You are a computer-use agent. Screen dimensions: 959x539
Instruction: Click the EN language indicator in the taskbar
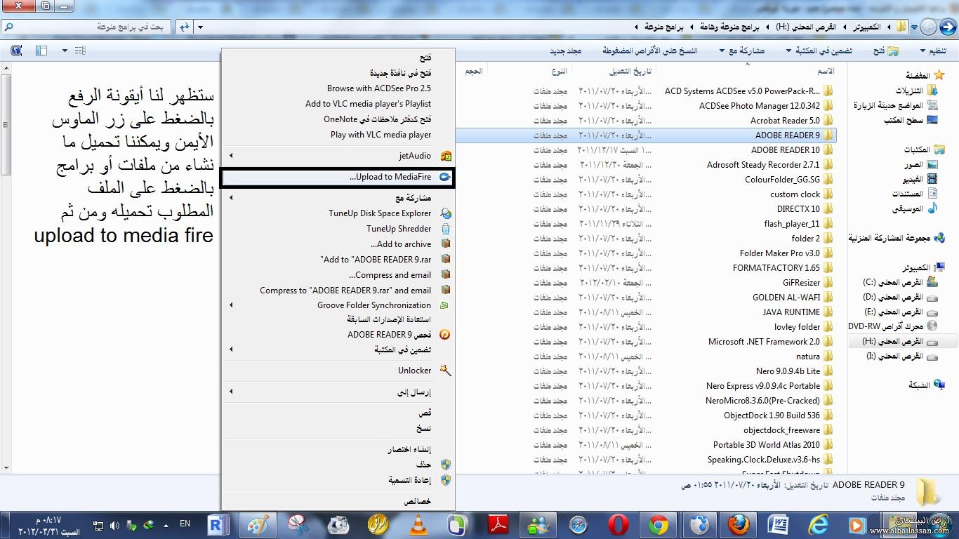(x=185, y=524)
